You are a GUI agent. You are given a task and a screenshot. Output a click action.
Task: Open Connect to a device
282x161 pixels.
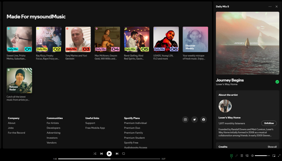tap(247, 156)
